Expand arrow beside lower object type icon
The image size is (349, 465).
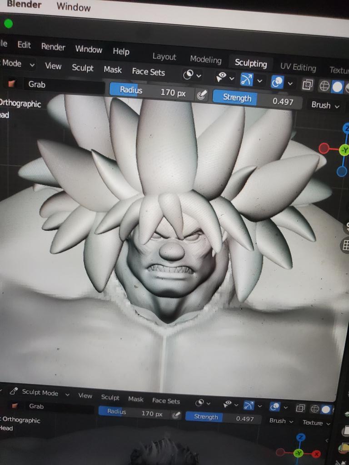coord(208,403)
